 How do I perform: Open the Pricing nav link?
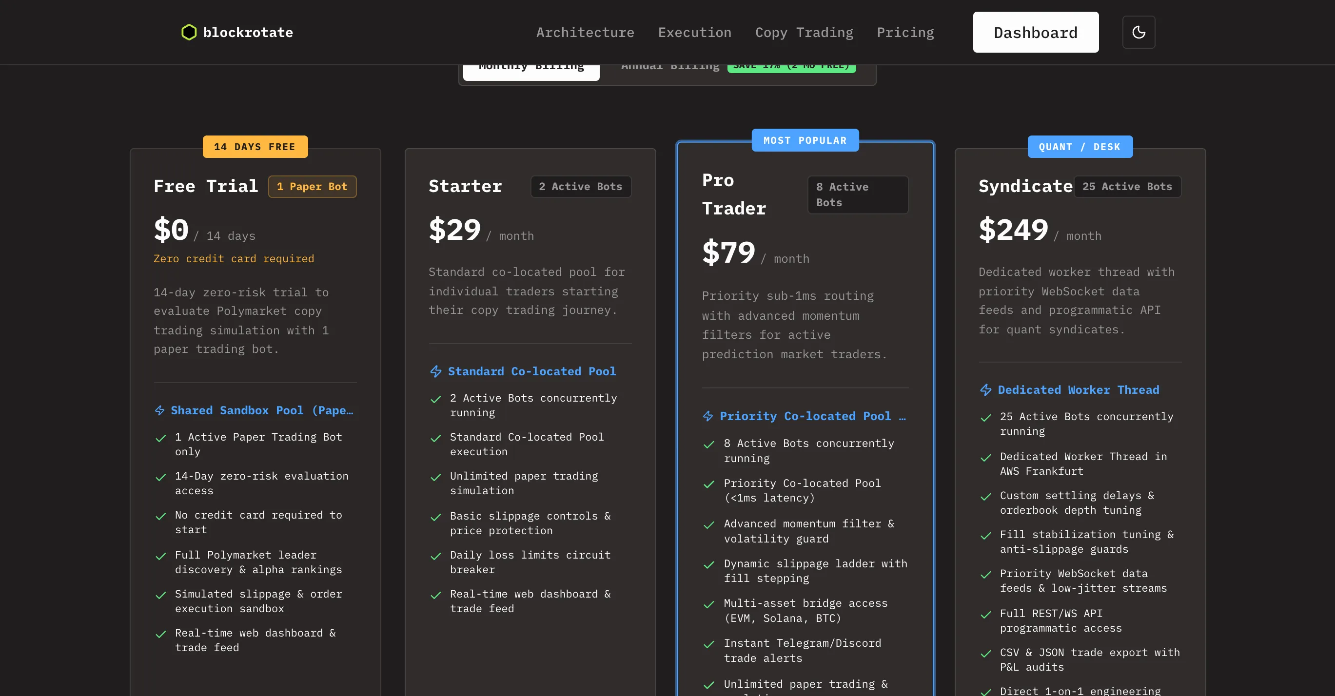click(905, 32)
